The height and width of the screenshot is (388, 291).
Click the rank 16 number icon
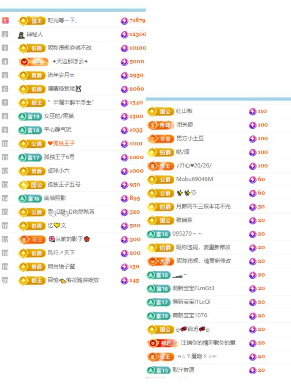(5, 226)
